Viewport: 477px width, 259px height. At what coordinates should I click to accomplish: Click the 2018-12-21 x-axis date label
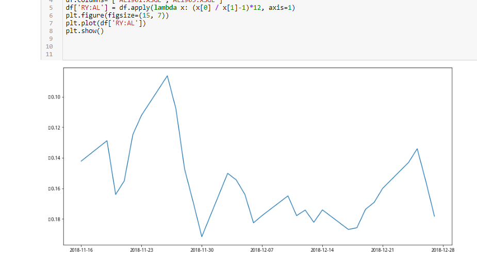(x=383, y=250)
